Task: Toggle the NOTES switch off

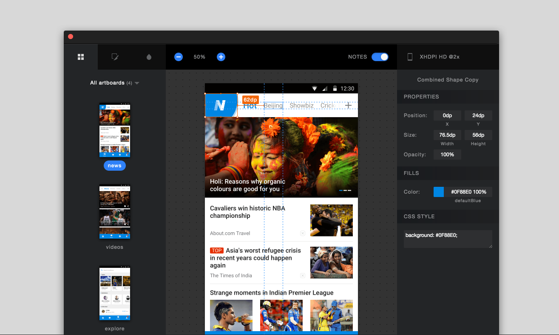Action: pos(380,57)
